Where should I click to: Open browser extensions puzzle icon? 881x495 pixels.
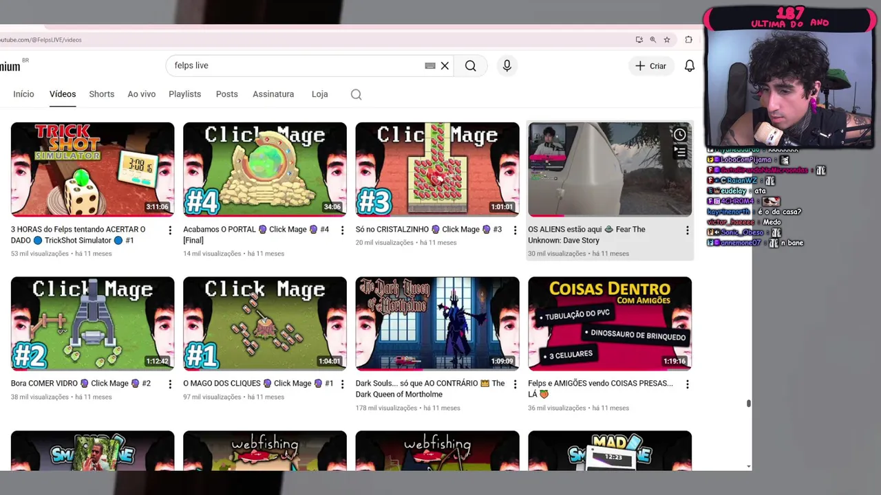tap(688, 40)
